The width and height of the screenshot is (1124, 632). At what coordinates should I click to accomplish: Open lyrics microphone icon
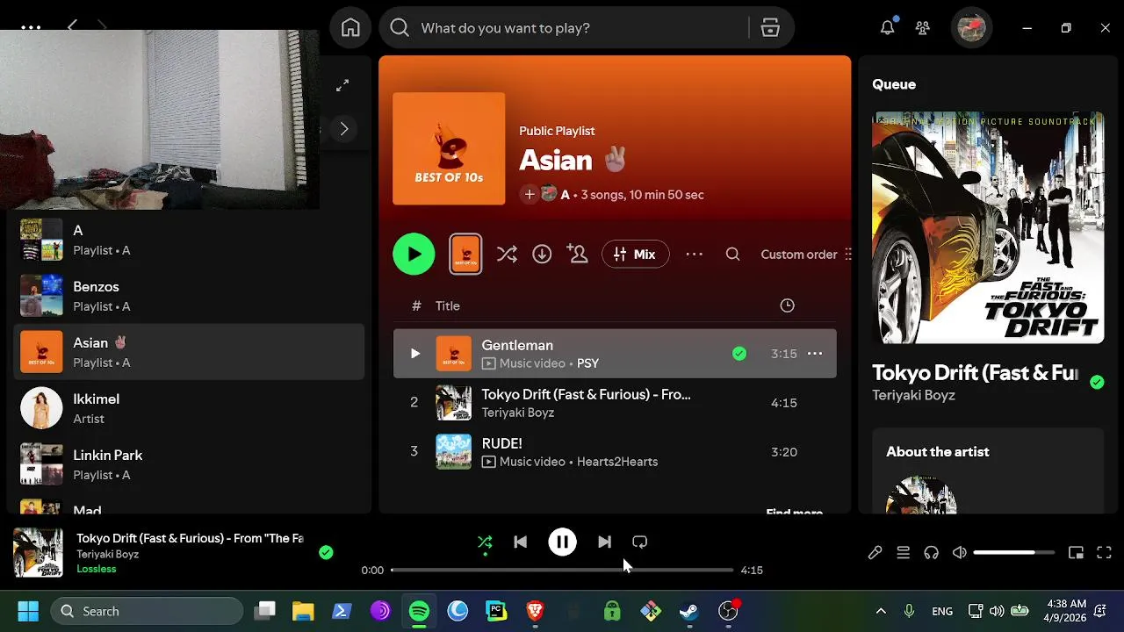click(x=875, y=552)
